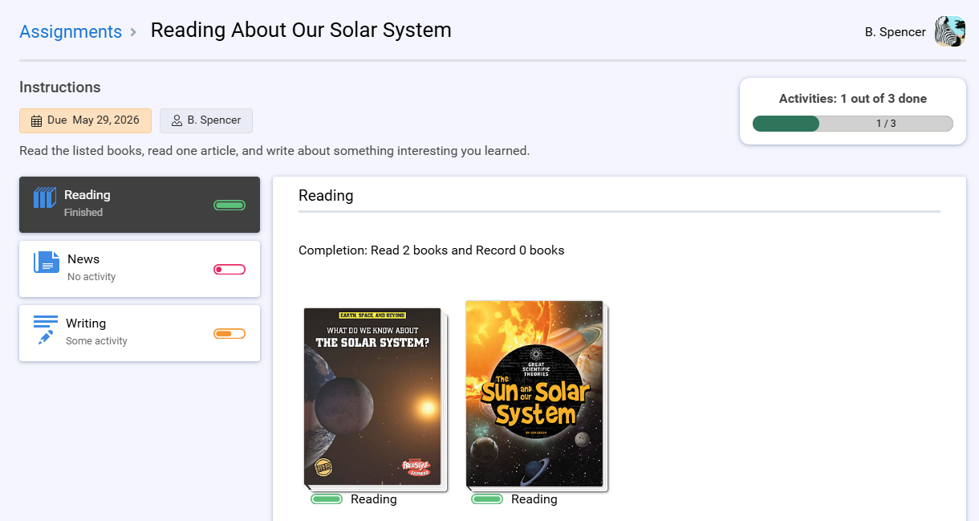This screenshot has width=979, height=521.
Task: Click the B. Spencer username at top right
Action: click(x=896, y=32)
